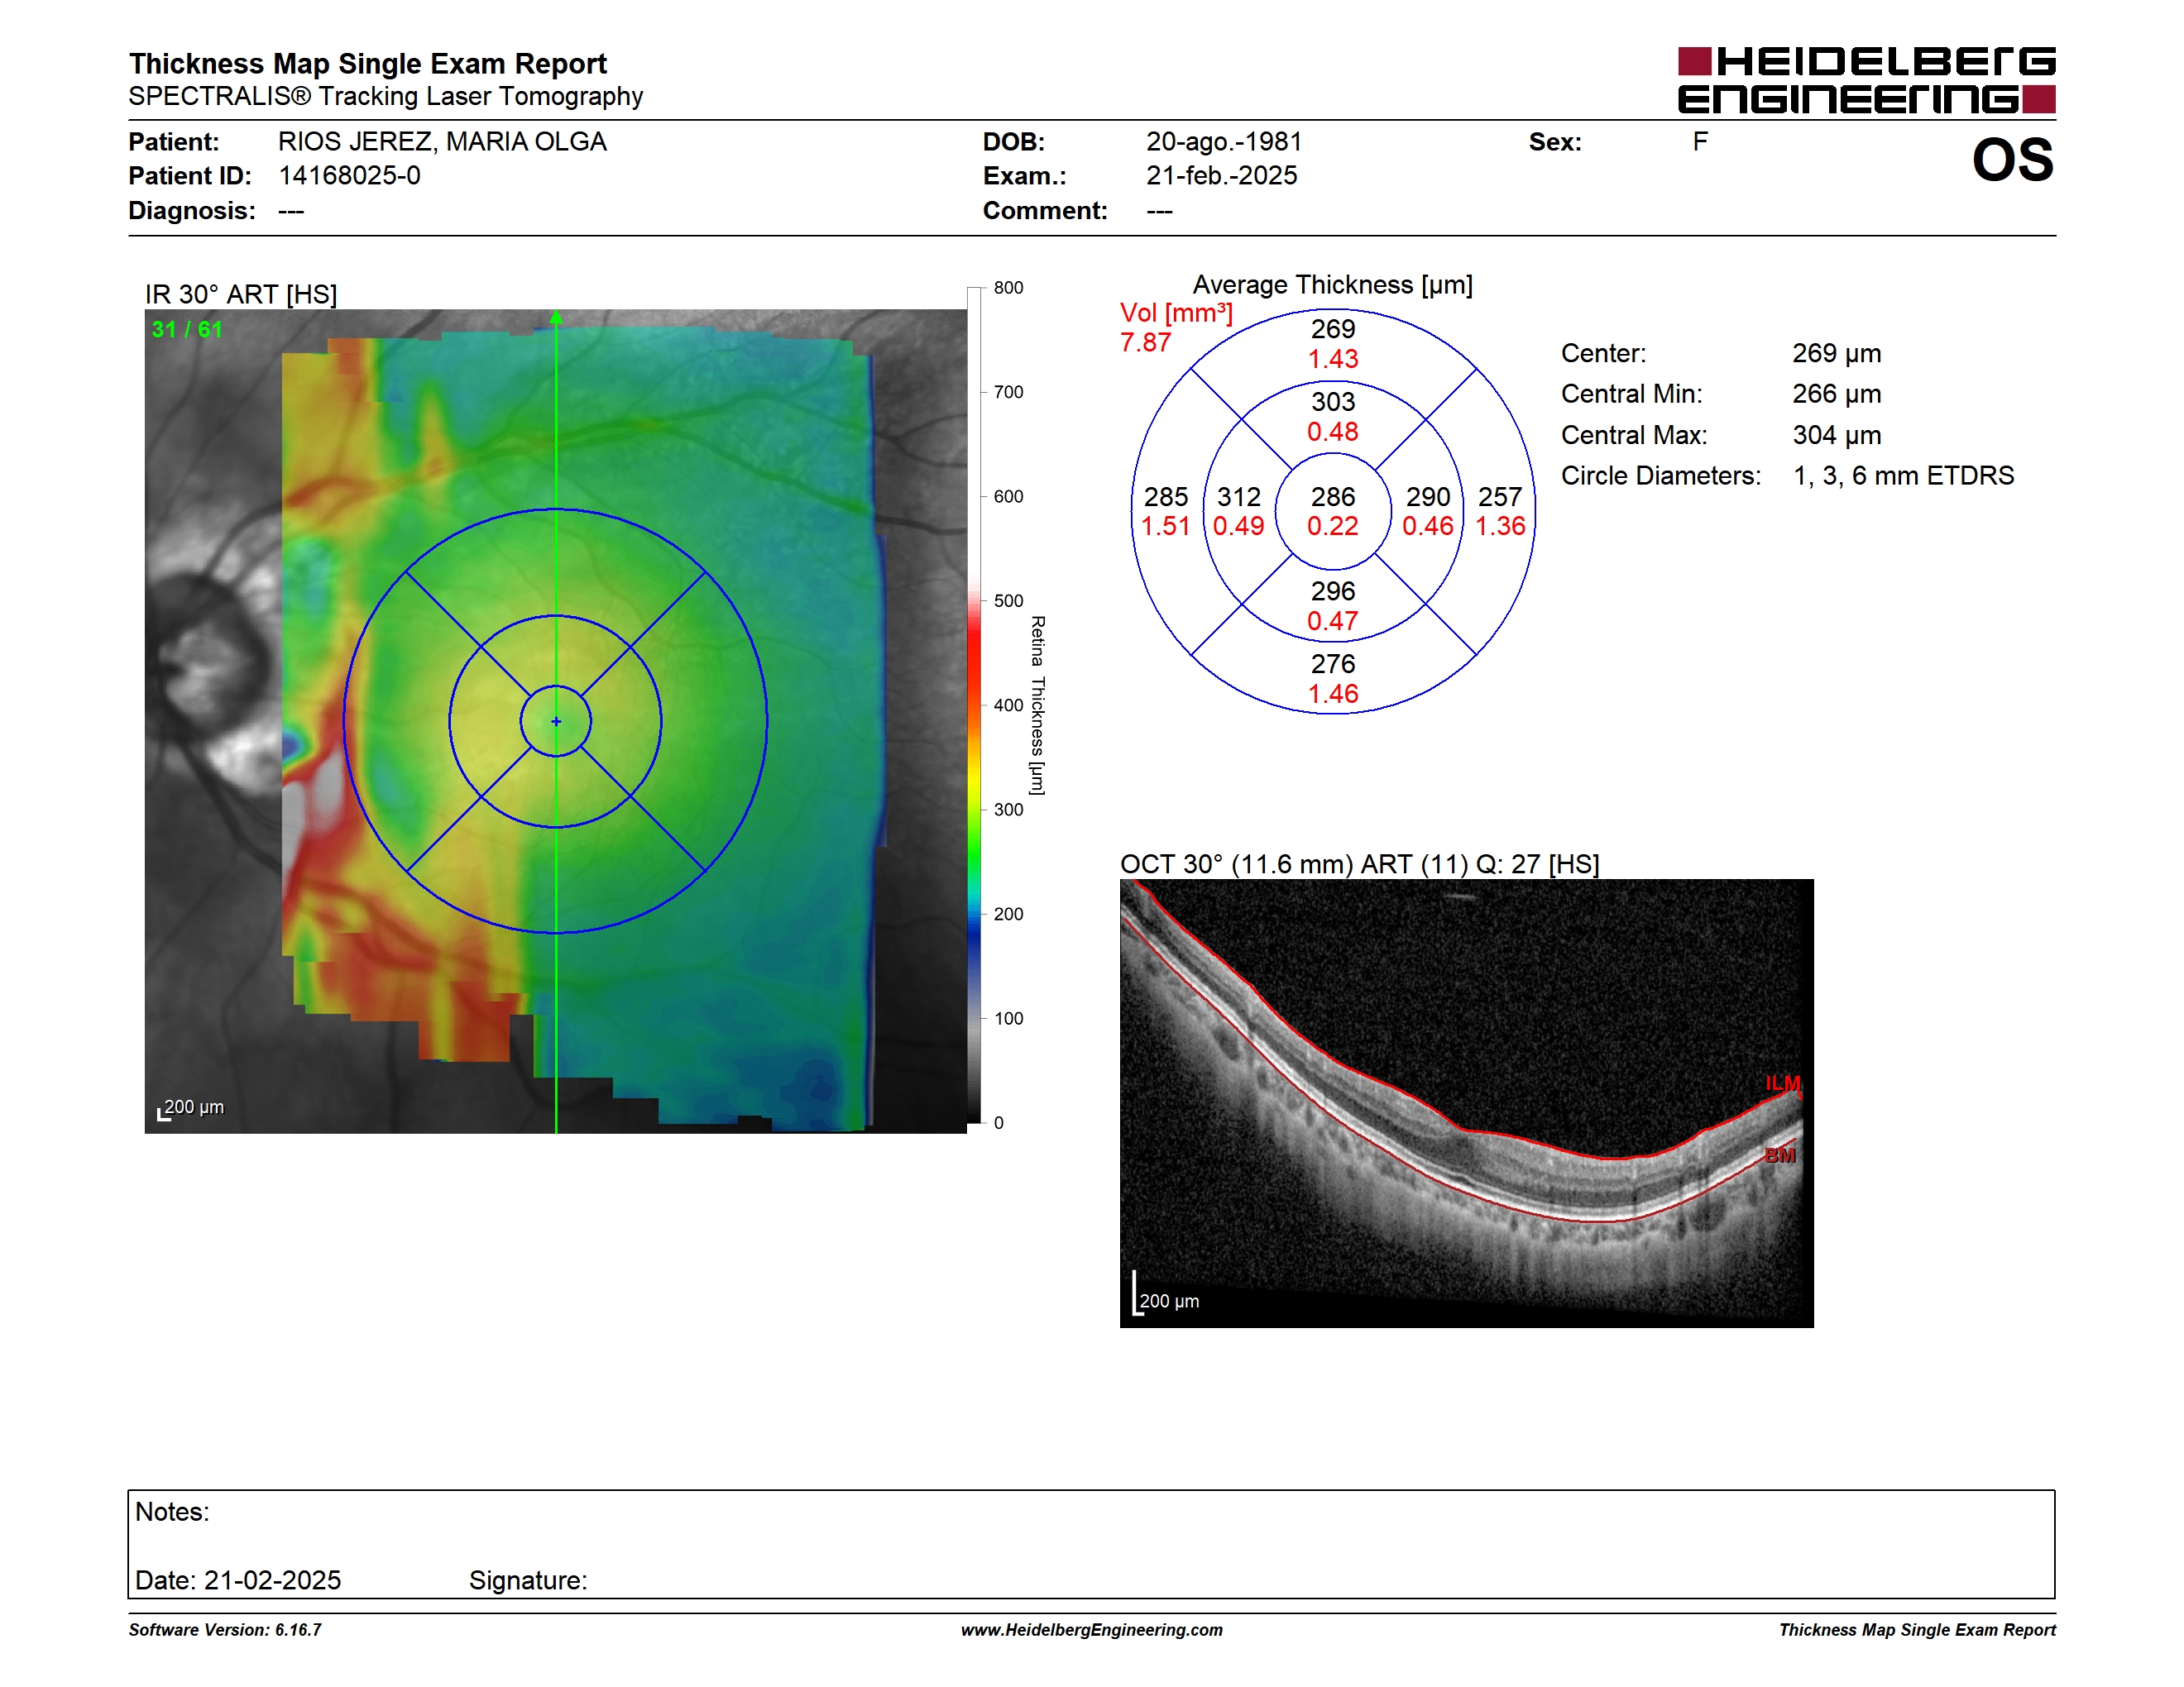Click the outer left sector thickness 285
The height and width of the screenshot is (1687, 2184).
(x=1166, y=497)
